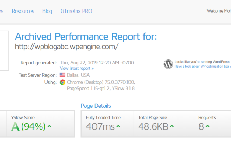Screen dimensions: 231x147
Task: Click the green arrow beside 407ms
Action: tap(118, 126)
